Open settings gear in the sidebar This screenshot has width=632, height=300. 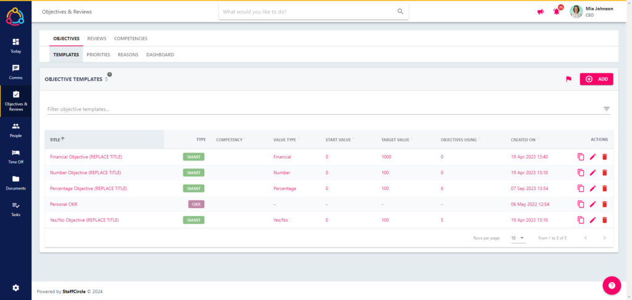pos(15,288)
